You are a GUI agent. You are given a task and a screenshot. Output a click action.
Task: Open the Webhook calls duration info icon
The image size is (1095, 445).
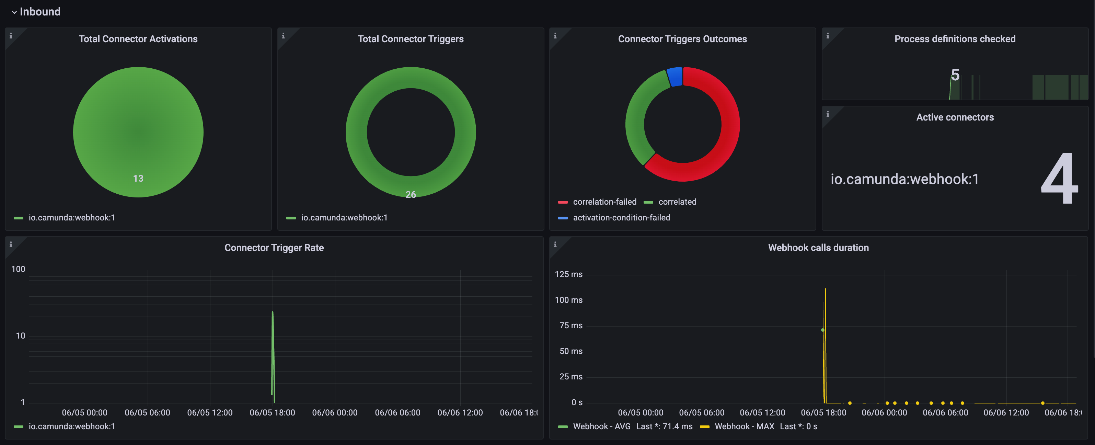pos(556,244)
